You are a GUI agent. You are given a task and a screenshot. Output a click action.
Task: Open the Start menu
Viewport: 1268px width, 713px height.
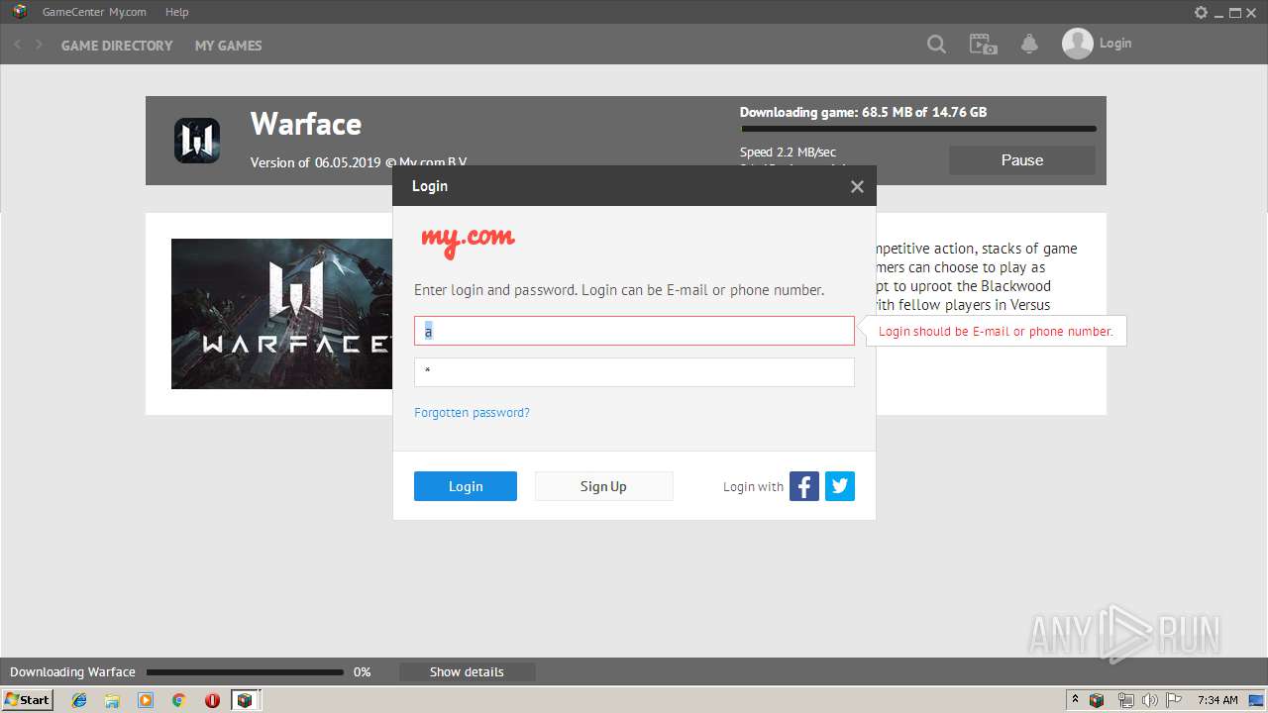pos(27,700)
